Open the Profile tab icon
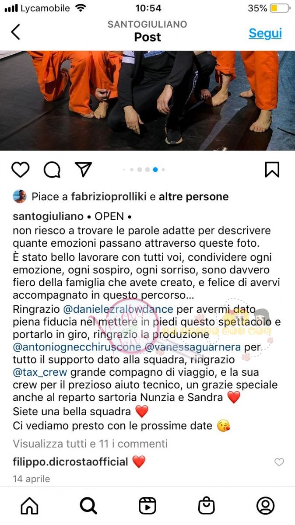Screen dimensions: 295x525 265,506
